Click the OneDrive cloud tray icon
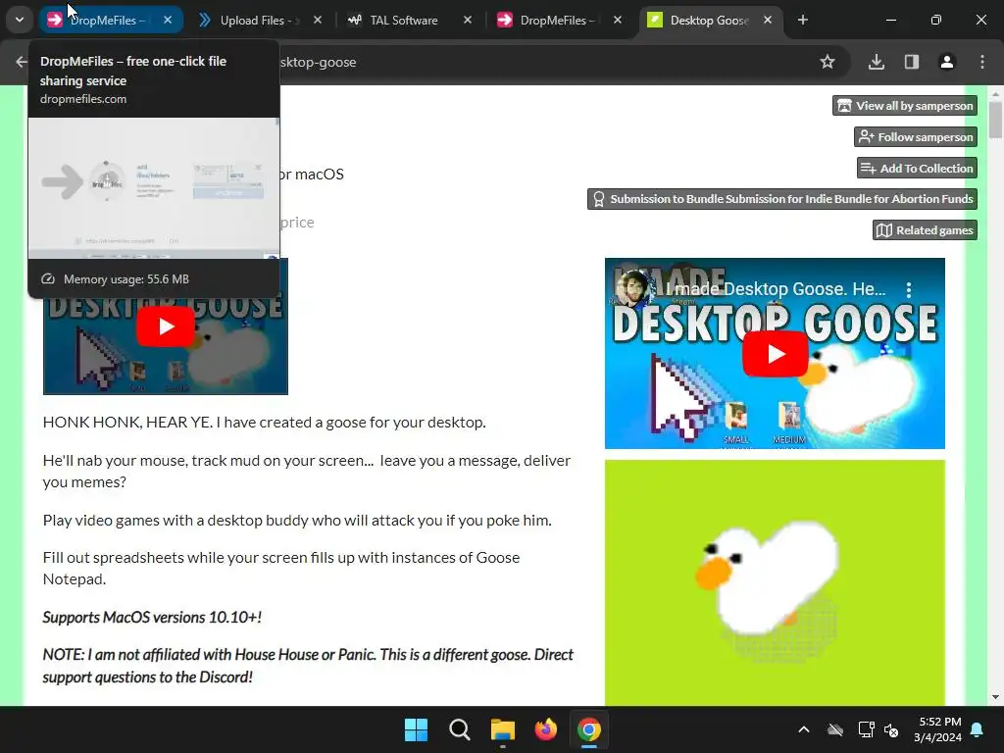 pyautogui.click(x=835, y=729)
